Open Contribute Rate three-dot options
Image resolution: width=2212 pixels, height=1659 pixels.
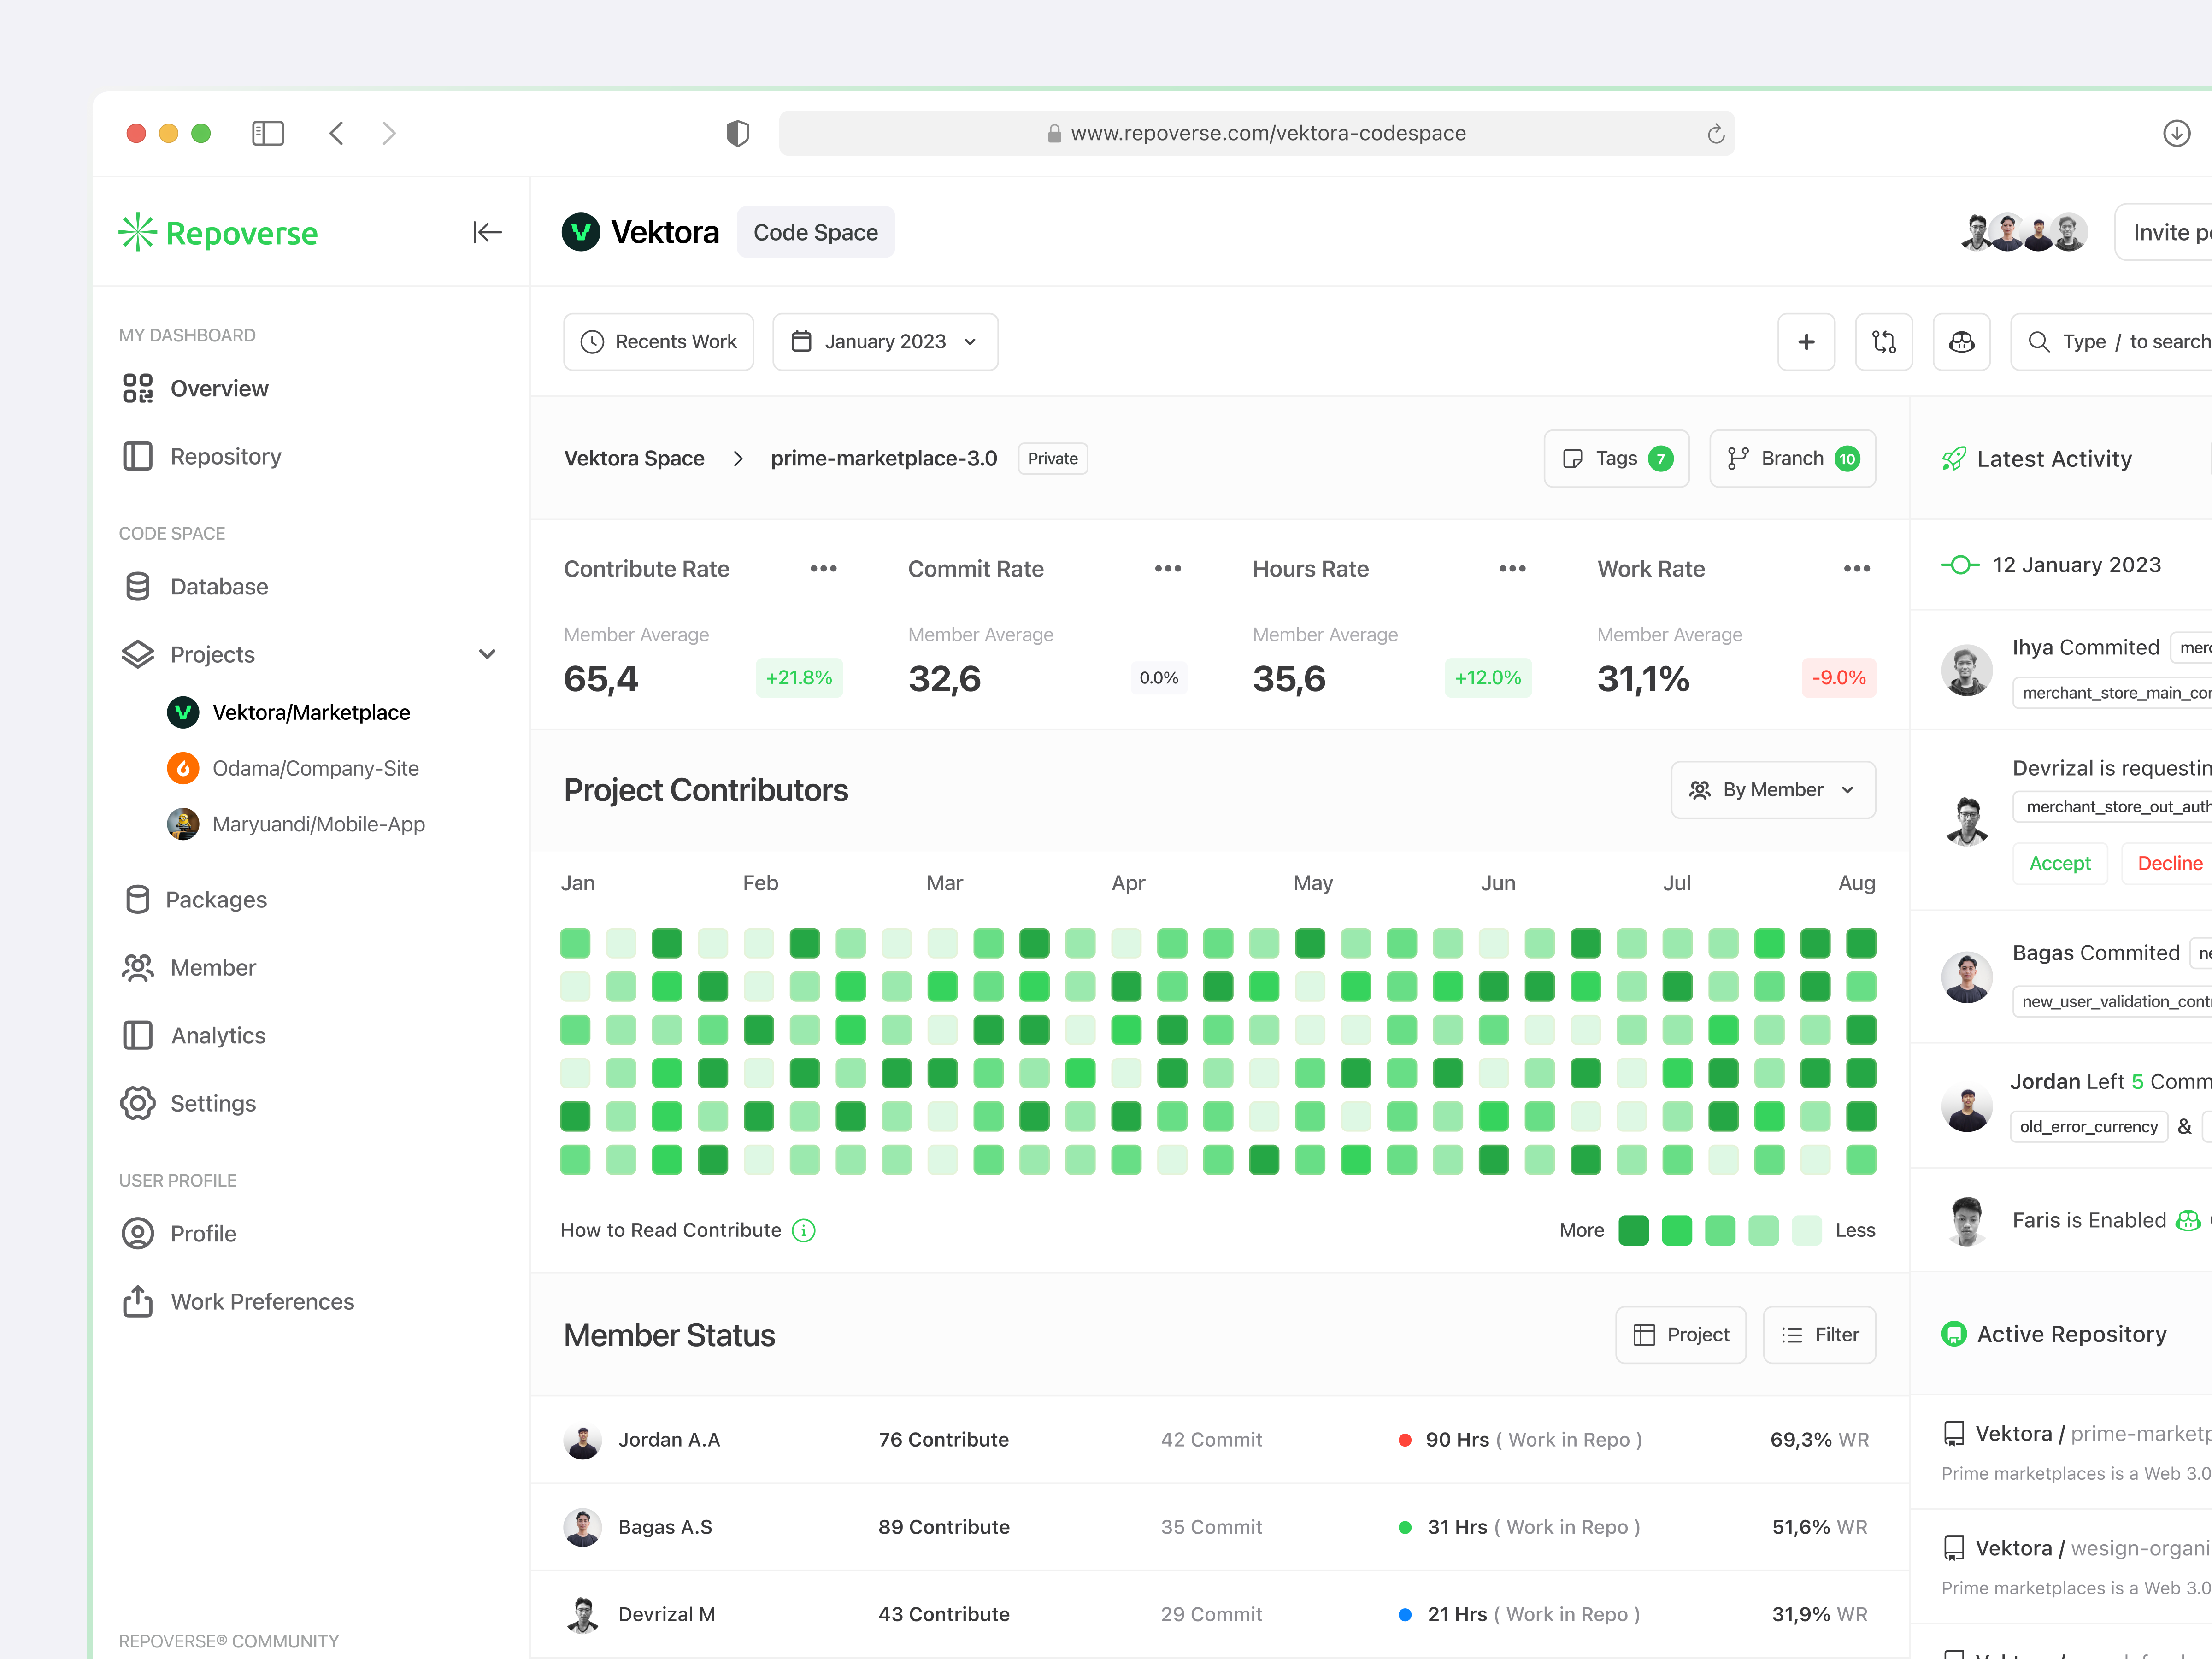click(823, 568)
